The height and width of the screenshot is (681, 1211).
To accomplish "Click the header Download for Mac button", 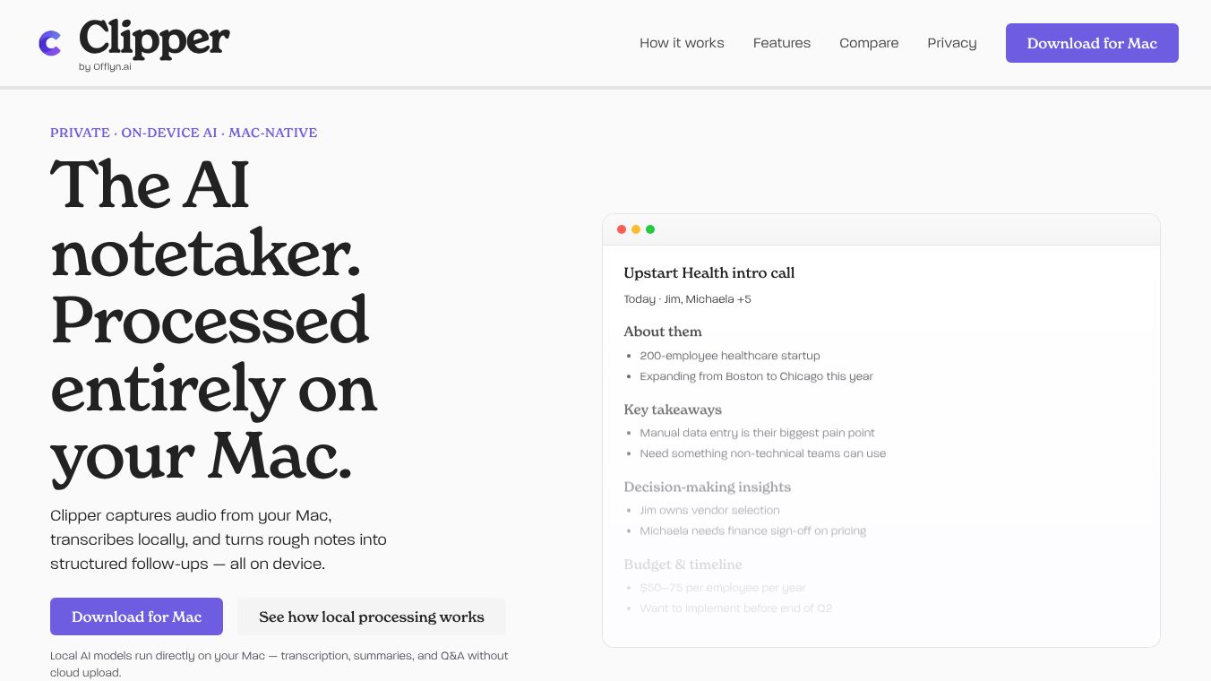I will (1092, 43).
